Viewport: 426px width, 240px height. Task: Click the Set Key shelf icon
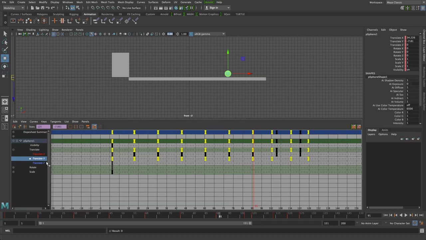pos(54,21)
